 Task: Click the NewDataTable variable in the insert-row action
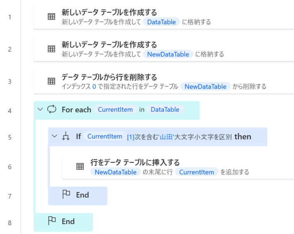(116, 172)
